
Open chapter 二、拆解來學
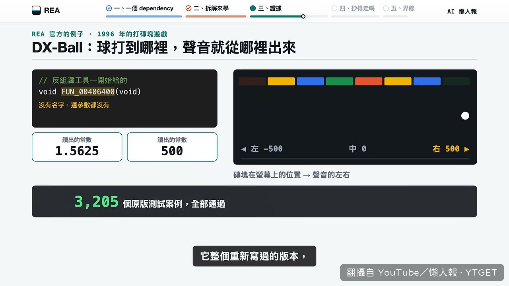[207, 8]
